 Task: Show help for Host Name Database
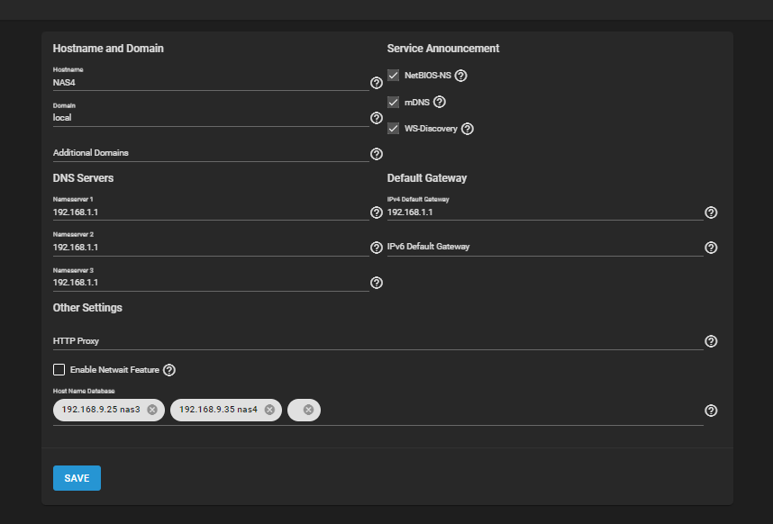pyautogui.click(x=711, y=411)
